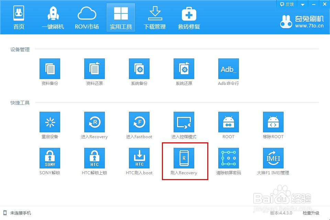Open the 资料备份 data backup tool

click(x=49, y=69)
